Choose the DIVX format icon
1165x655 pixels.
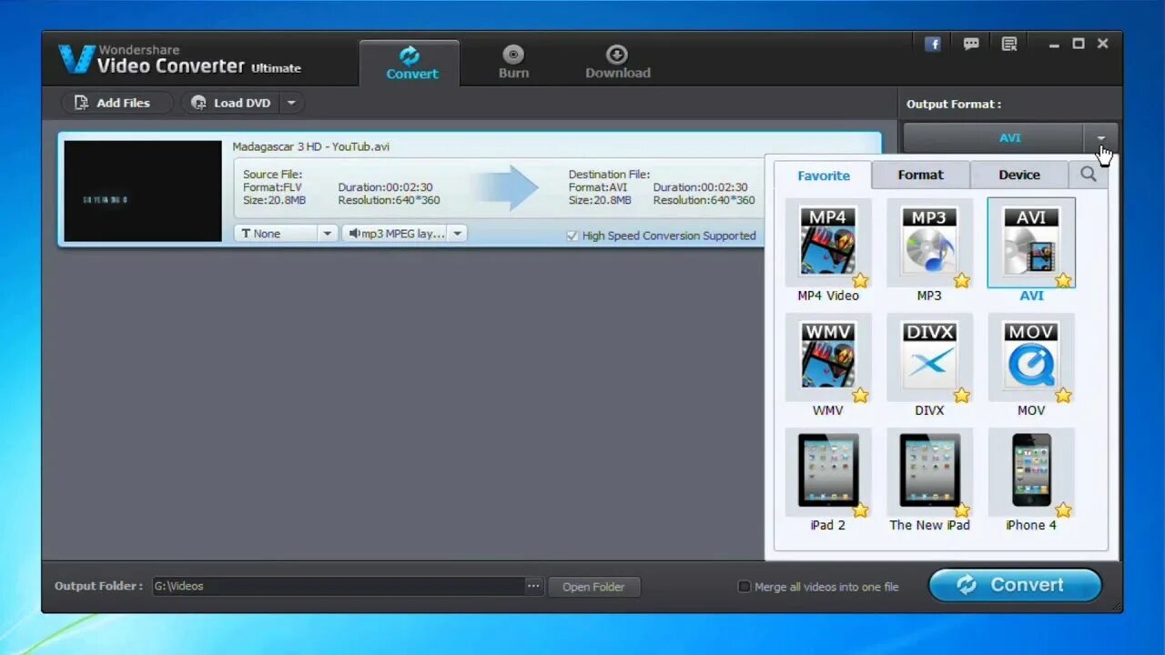[x=929, y=358]
